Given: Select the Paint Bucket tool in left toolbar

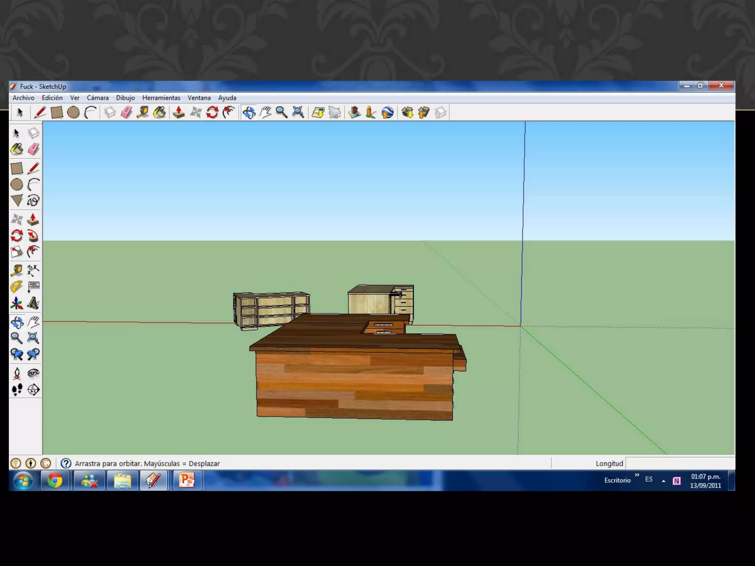Looking at the screenshot, I should (x=17, y=149).
